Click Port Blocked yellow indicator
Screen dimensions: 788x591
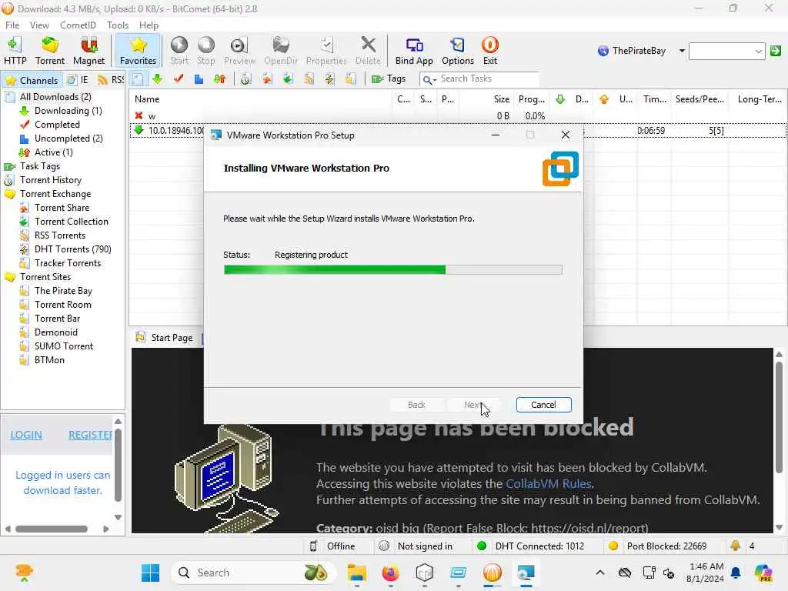(x=613, y=546)
